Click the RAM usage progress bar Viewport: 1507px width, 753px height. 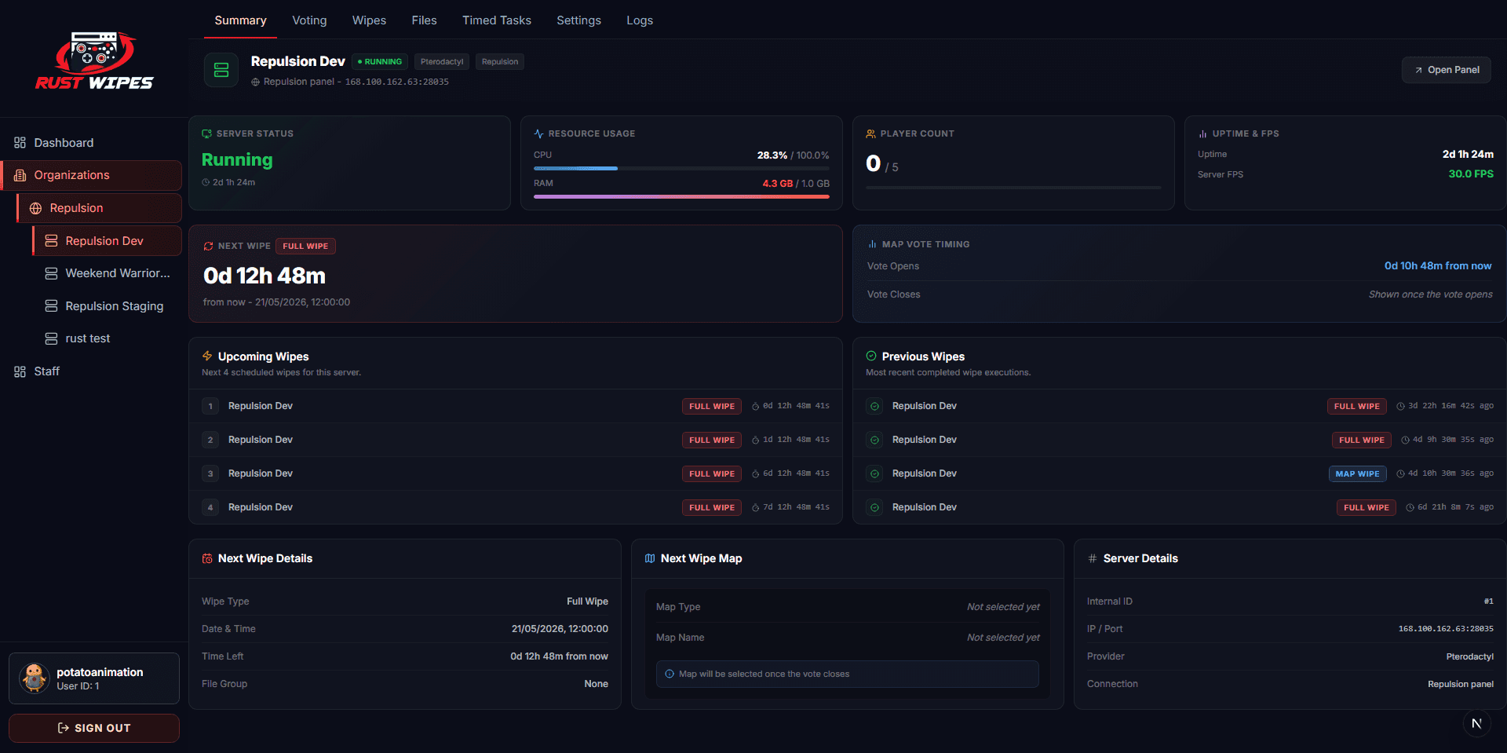pyautogui.click(x=681, y=196)
